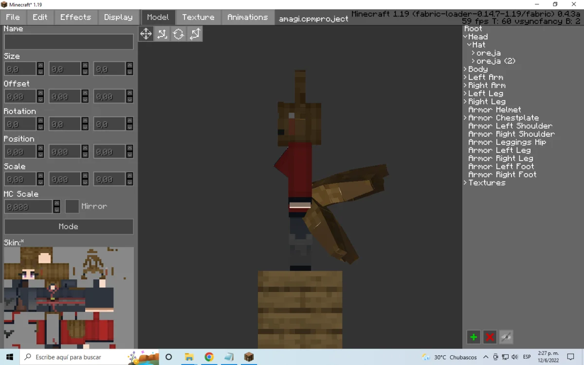Open the Minecraft crafting-table taskbar icon
The image size is (584, 365).
pyautogui.click(x=249, y=357)
